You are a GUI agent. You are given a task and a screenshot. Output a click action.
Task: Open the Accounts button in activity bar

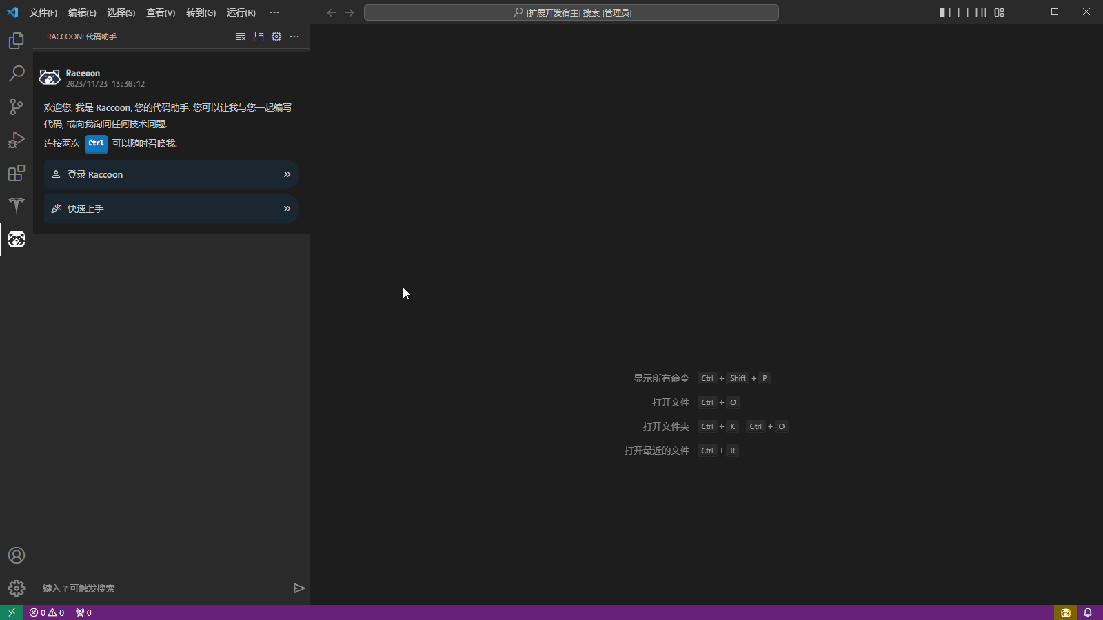click(x=17, y=555)
